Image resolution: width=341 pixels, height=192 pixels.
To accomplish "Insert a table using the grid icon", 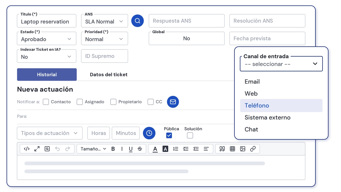I will (232, 149).
